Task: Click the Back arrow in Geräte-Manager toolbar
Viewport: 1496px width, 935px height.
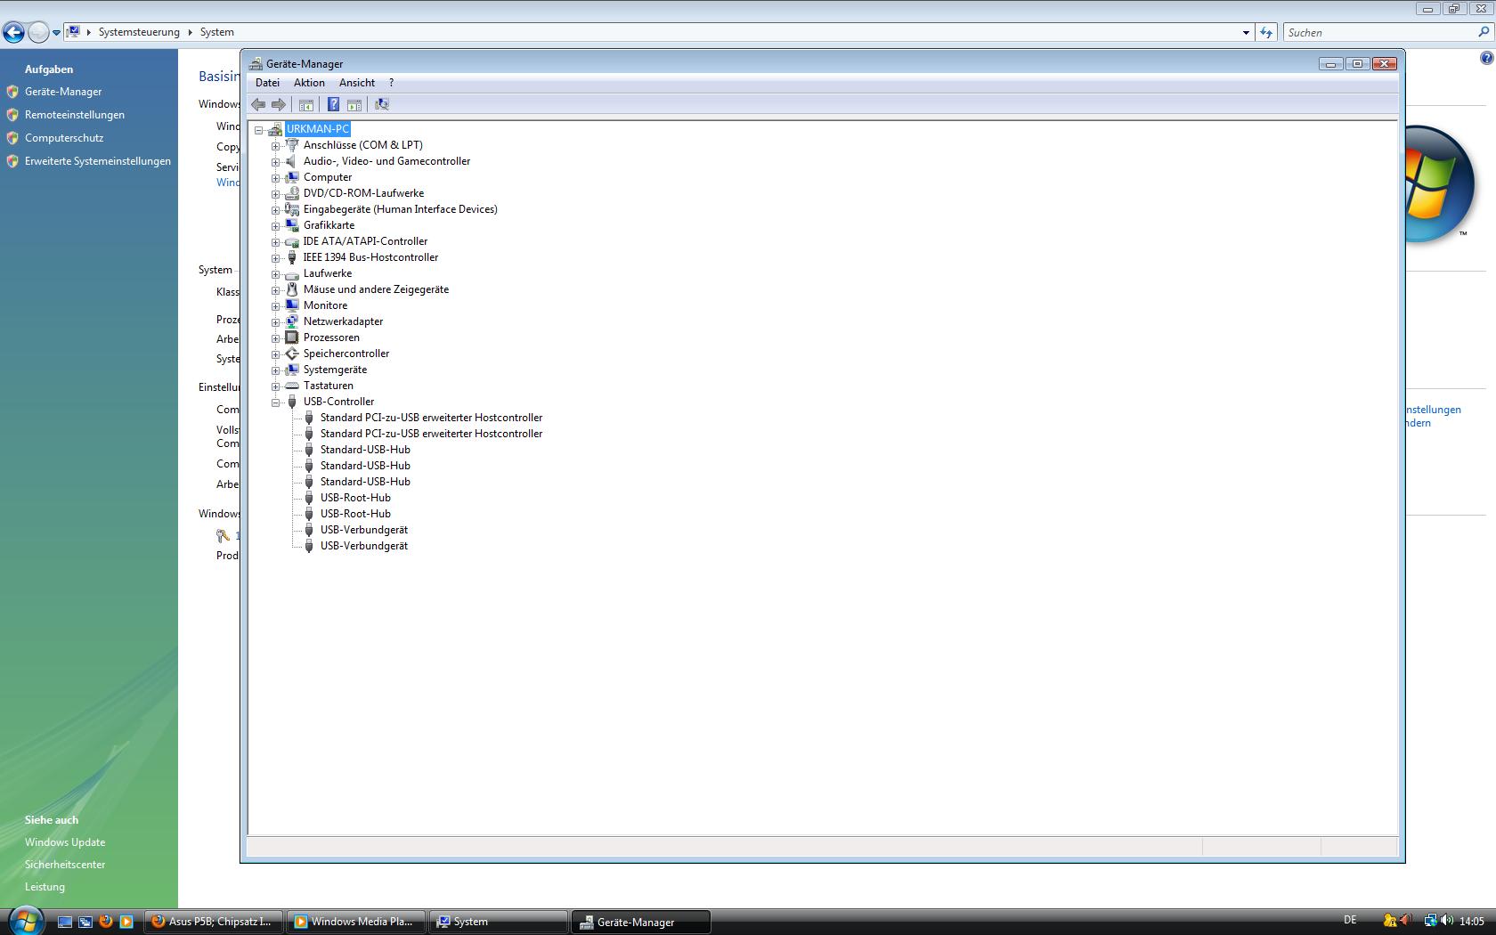Action: (x=258, y=104)
